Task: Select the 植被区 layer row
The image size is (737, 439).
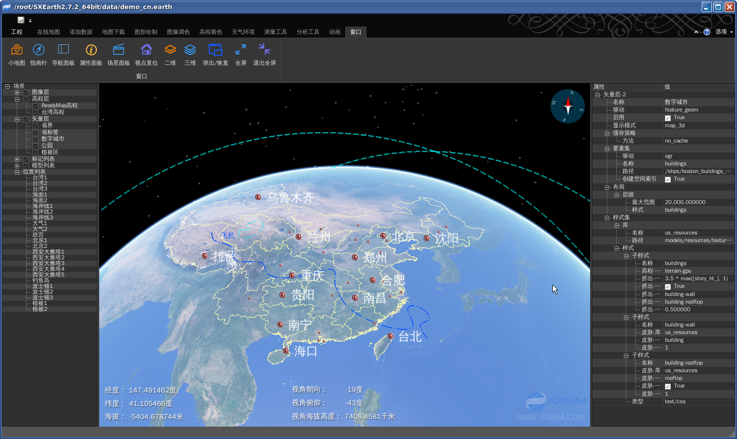Action: tap(50, 153)
